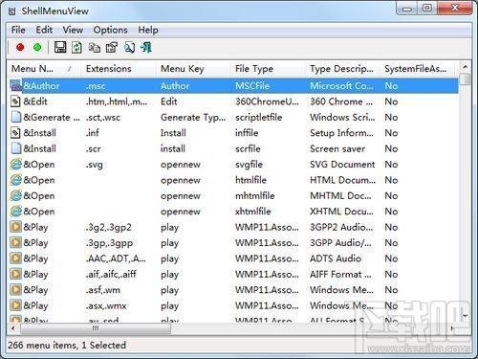
Task: Click the horizontal scrollbar thumb
Action: 96,328
